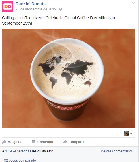Open the 182 veces compartido link
The image size is (139, 162).
[x=19, y=160]
